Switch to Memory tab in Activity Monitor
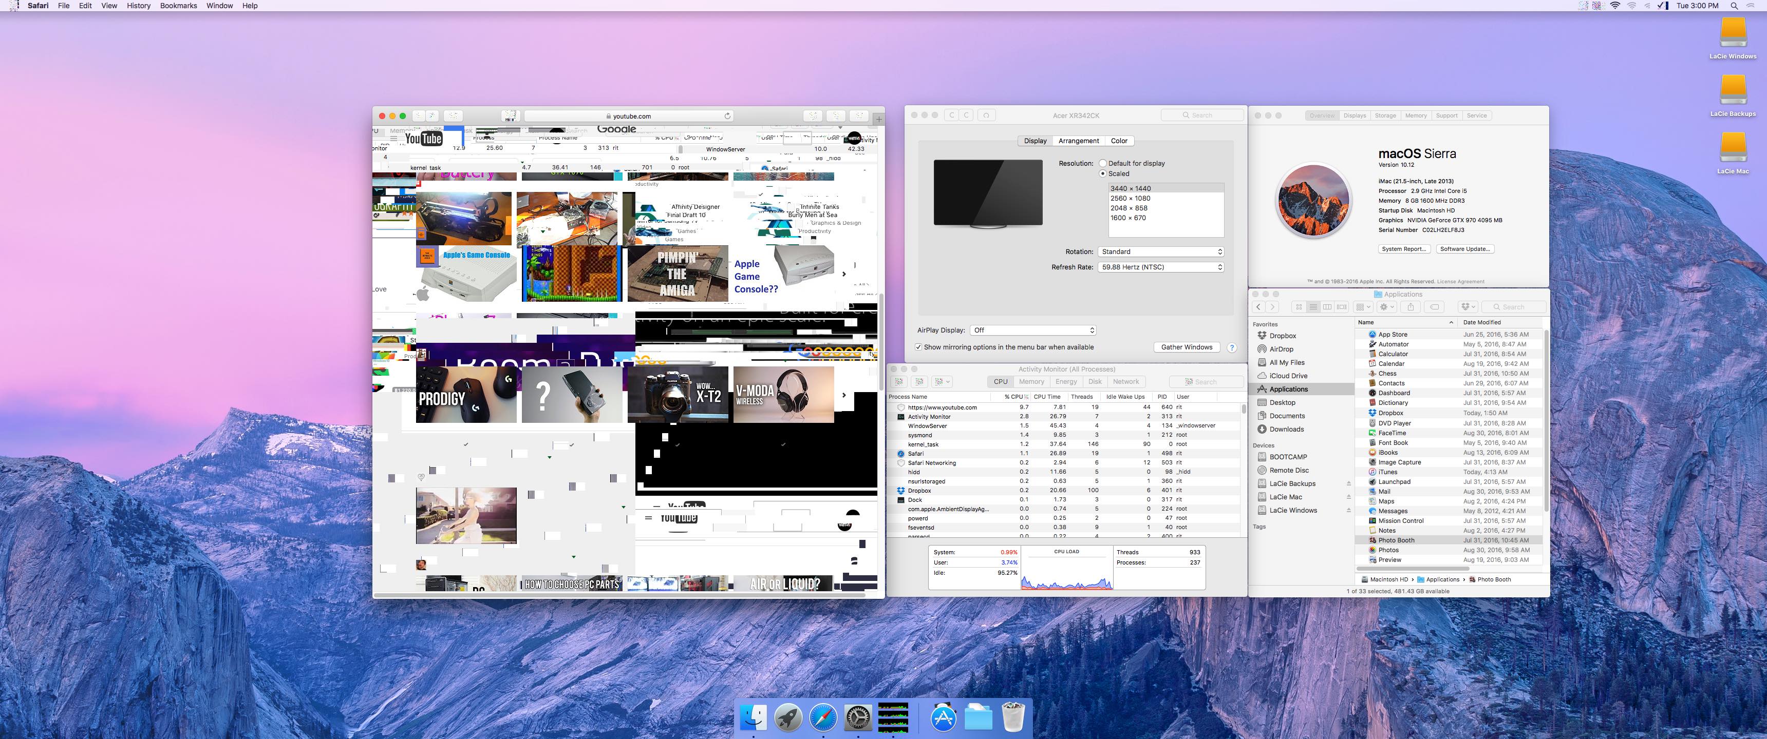The image size is (1767, 739). point(1031,382)
